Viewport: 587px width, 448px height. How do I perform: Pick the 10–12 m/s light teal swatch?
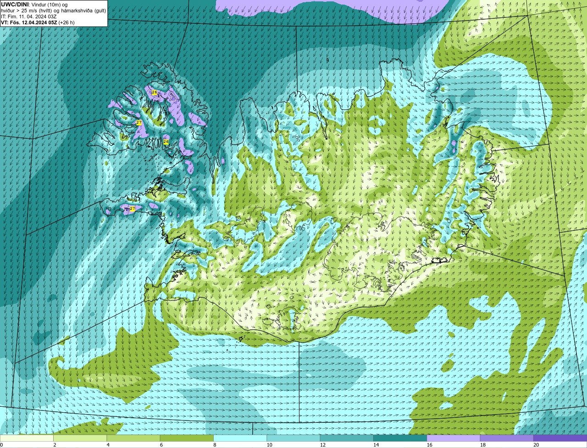[293, 438]
